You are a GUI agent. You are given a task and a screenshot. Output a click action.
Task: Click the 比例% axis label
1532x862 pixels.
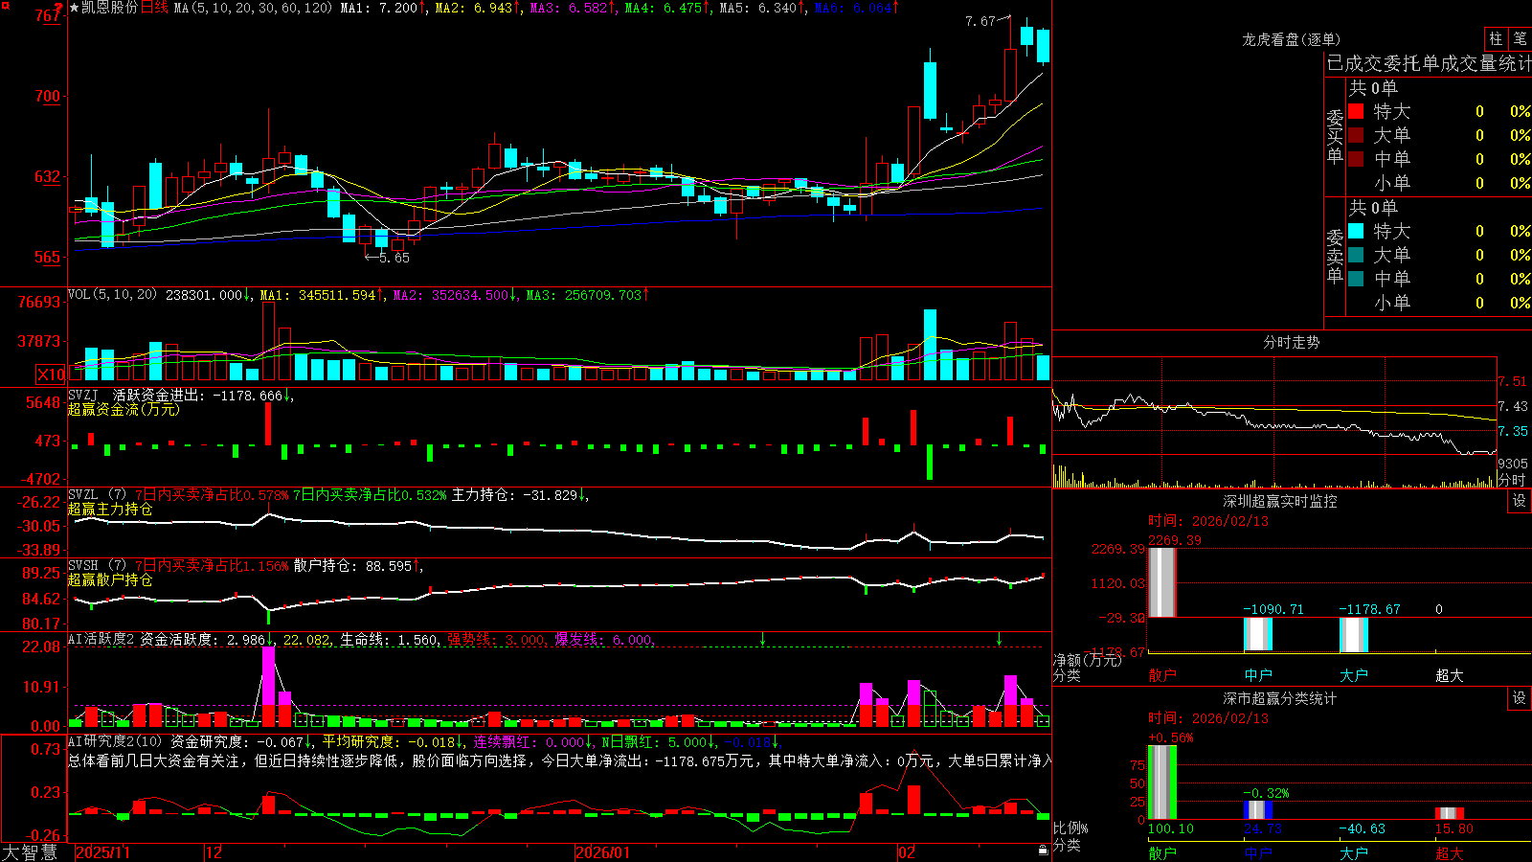tap(1070, 828)
